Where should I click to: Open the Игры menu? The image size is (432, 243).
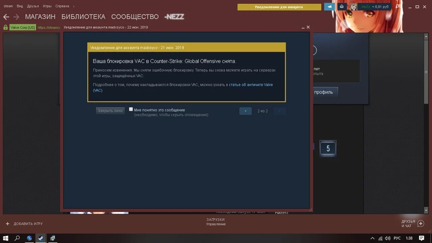tap(47, 6)
